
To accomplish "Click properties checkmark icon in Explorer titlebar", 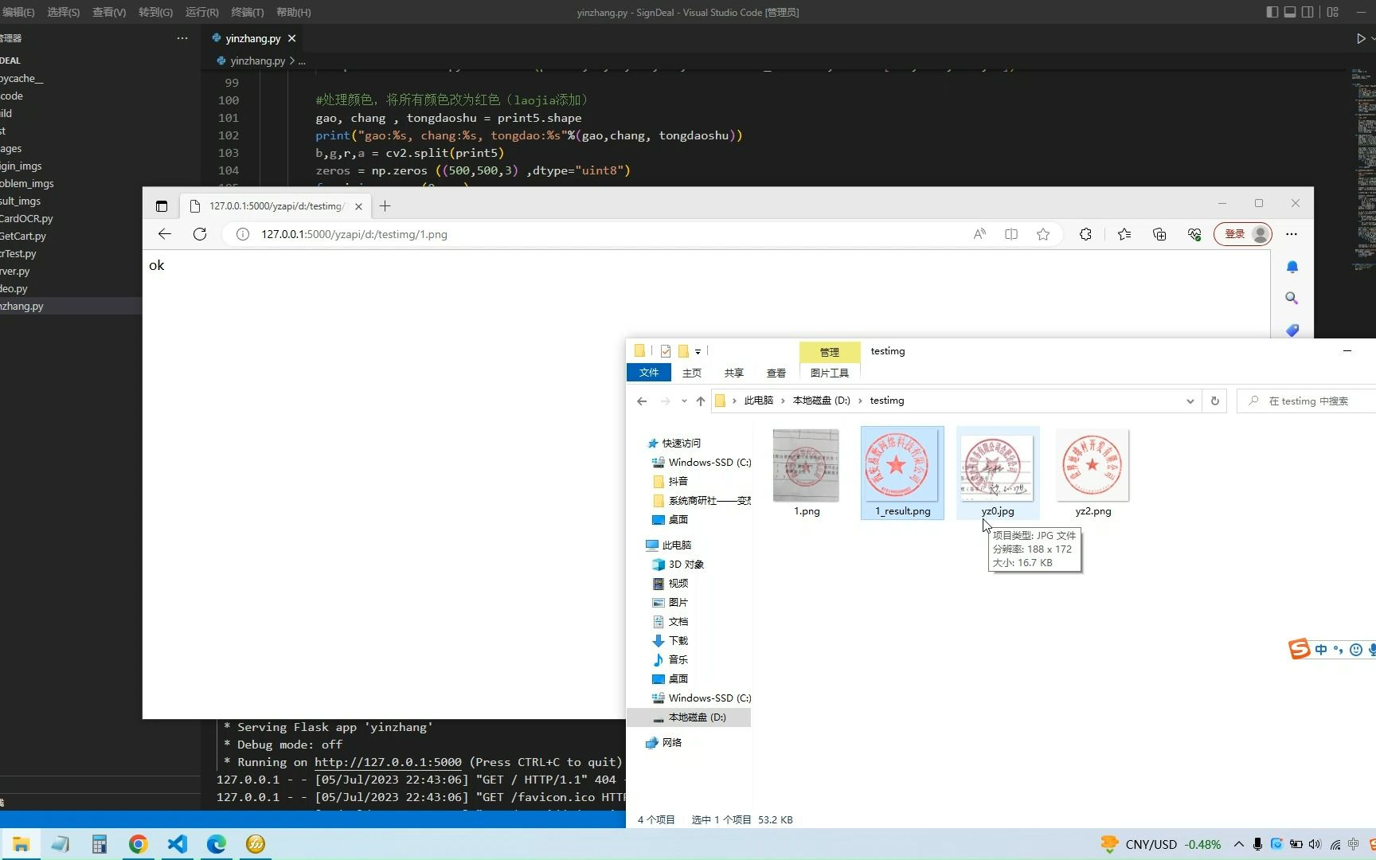I will [666, 351].
